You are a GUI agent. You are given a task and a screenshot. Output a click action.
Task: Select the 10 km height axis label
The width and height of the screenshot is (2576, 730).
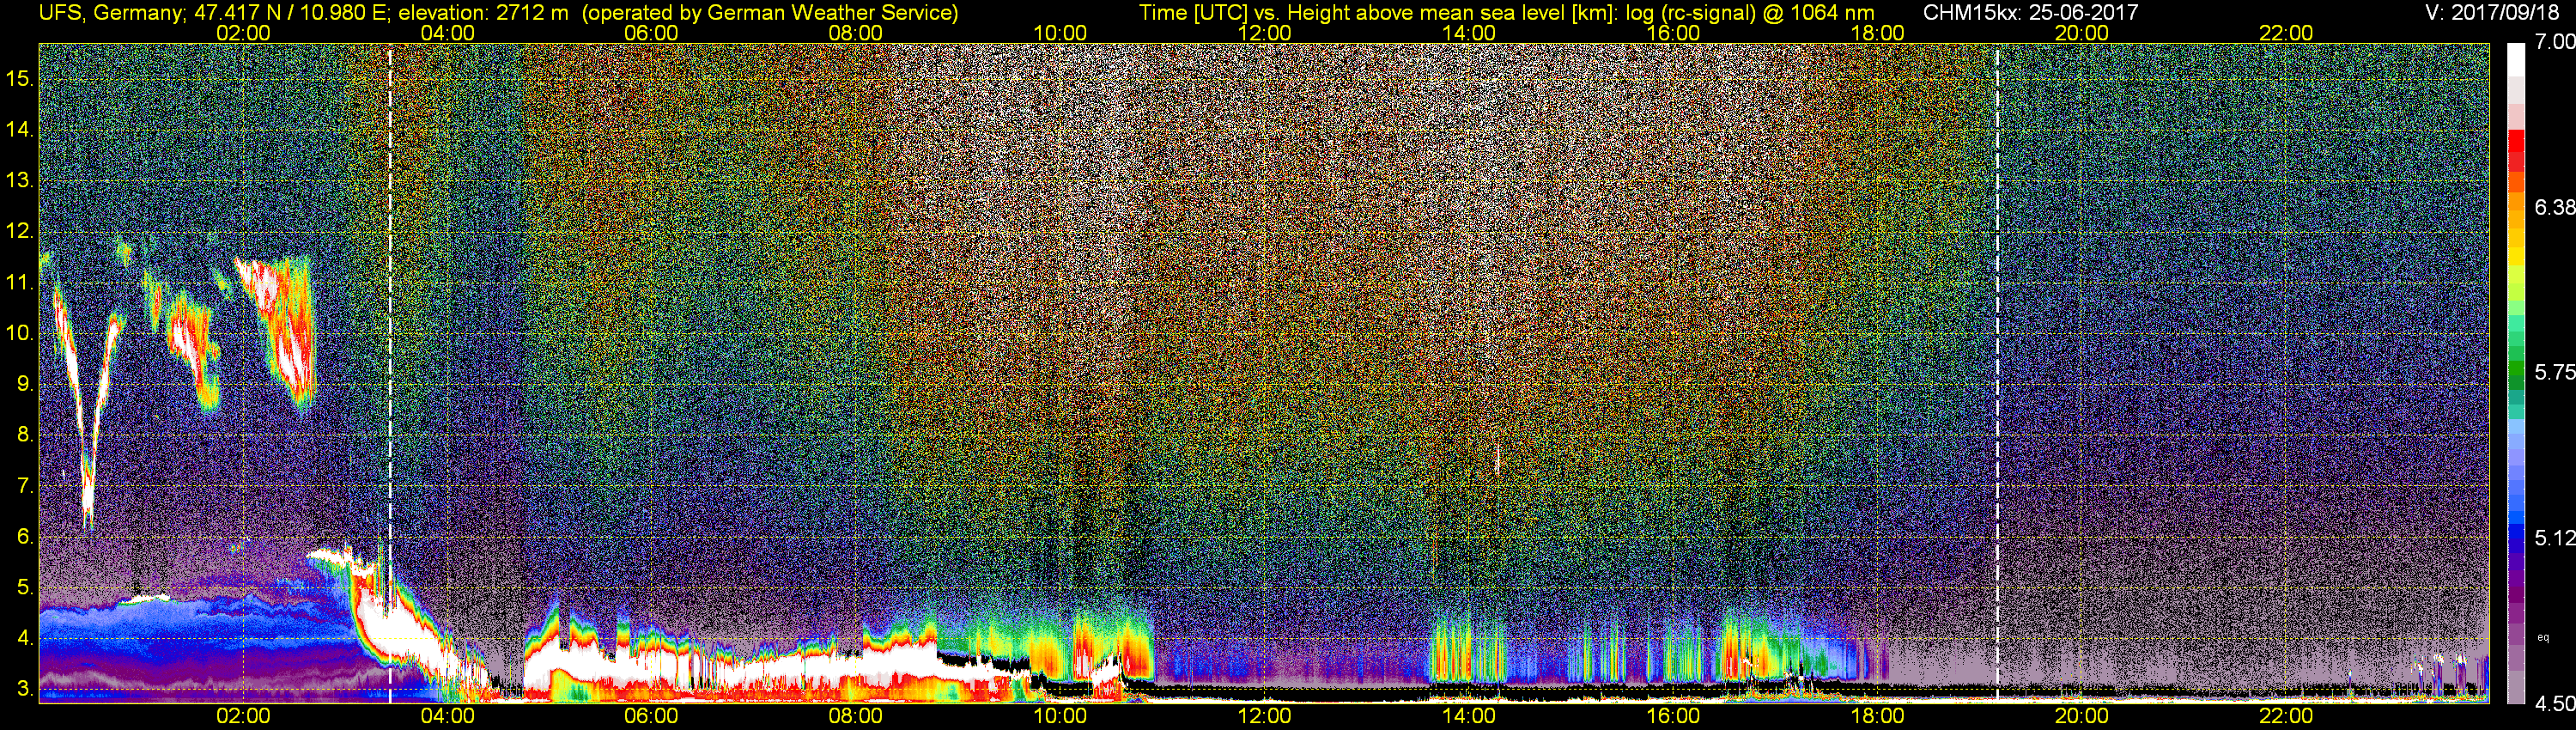click(x=19, y=333)
